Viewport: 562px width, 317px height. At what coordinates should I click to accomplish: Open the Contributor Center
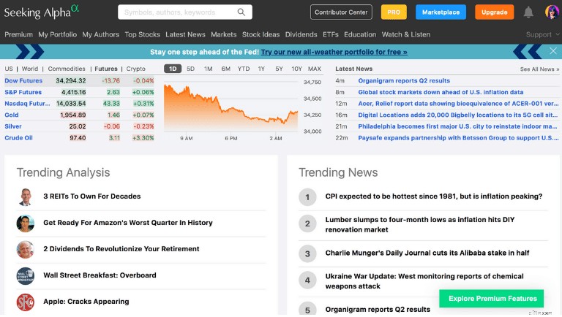(x=341, y=12)
